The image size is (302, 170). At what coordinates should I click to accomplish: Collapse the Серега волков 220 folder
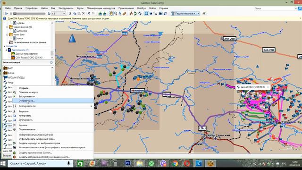coord(7,27)
